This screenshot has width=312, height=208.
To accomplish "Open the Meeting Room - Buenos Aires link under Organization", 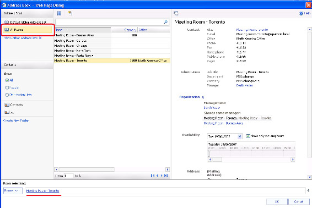I will click(223, 123).
